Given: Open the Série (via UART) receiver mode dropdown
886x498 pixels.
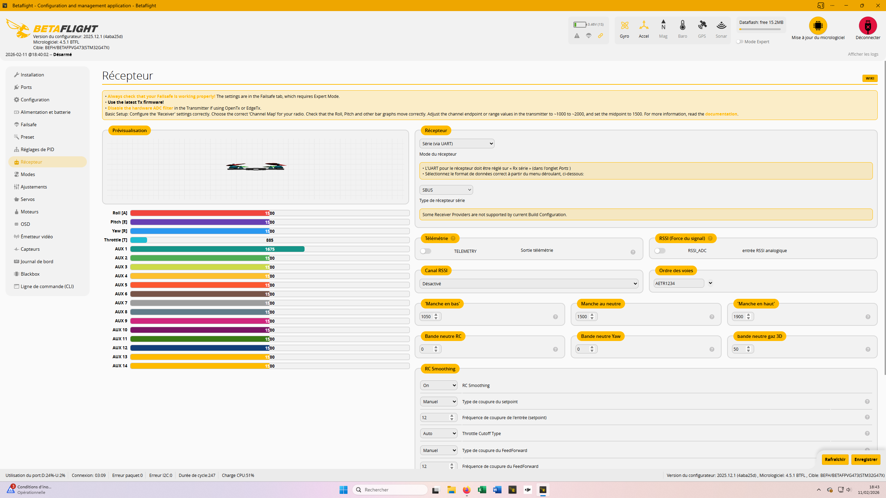Looking at the screenshot, I should tap(457, 144).
